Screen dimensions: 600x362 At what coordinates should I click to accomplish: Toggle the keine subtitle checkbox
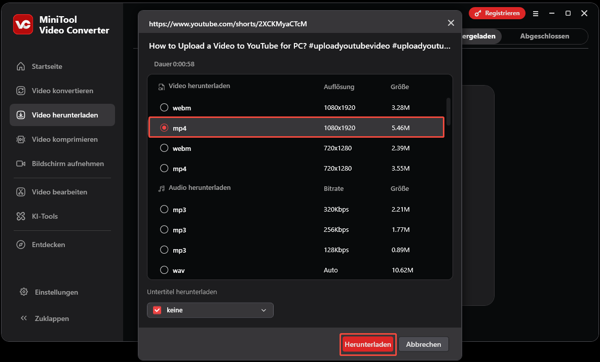click(157, 310)
